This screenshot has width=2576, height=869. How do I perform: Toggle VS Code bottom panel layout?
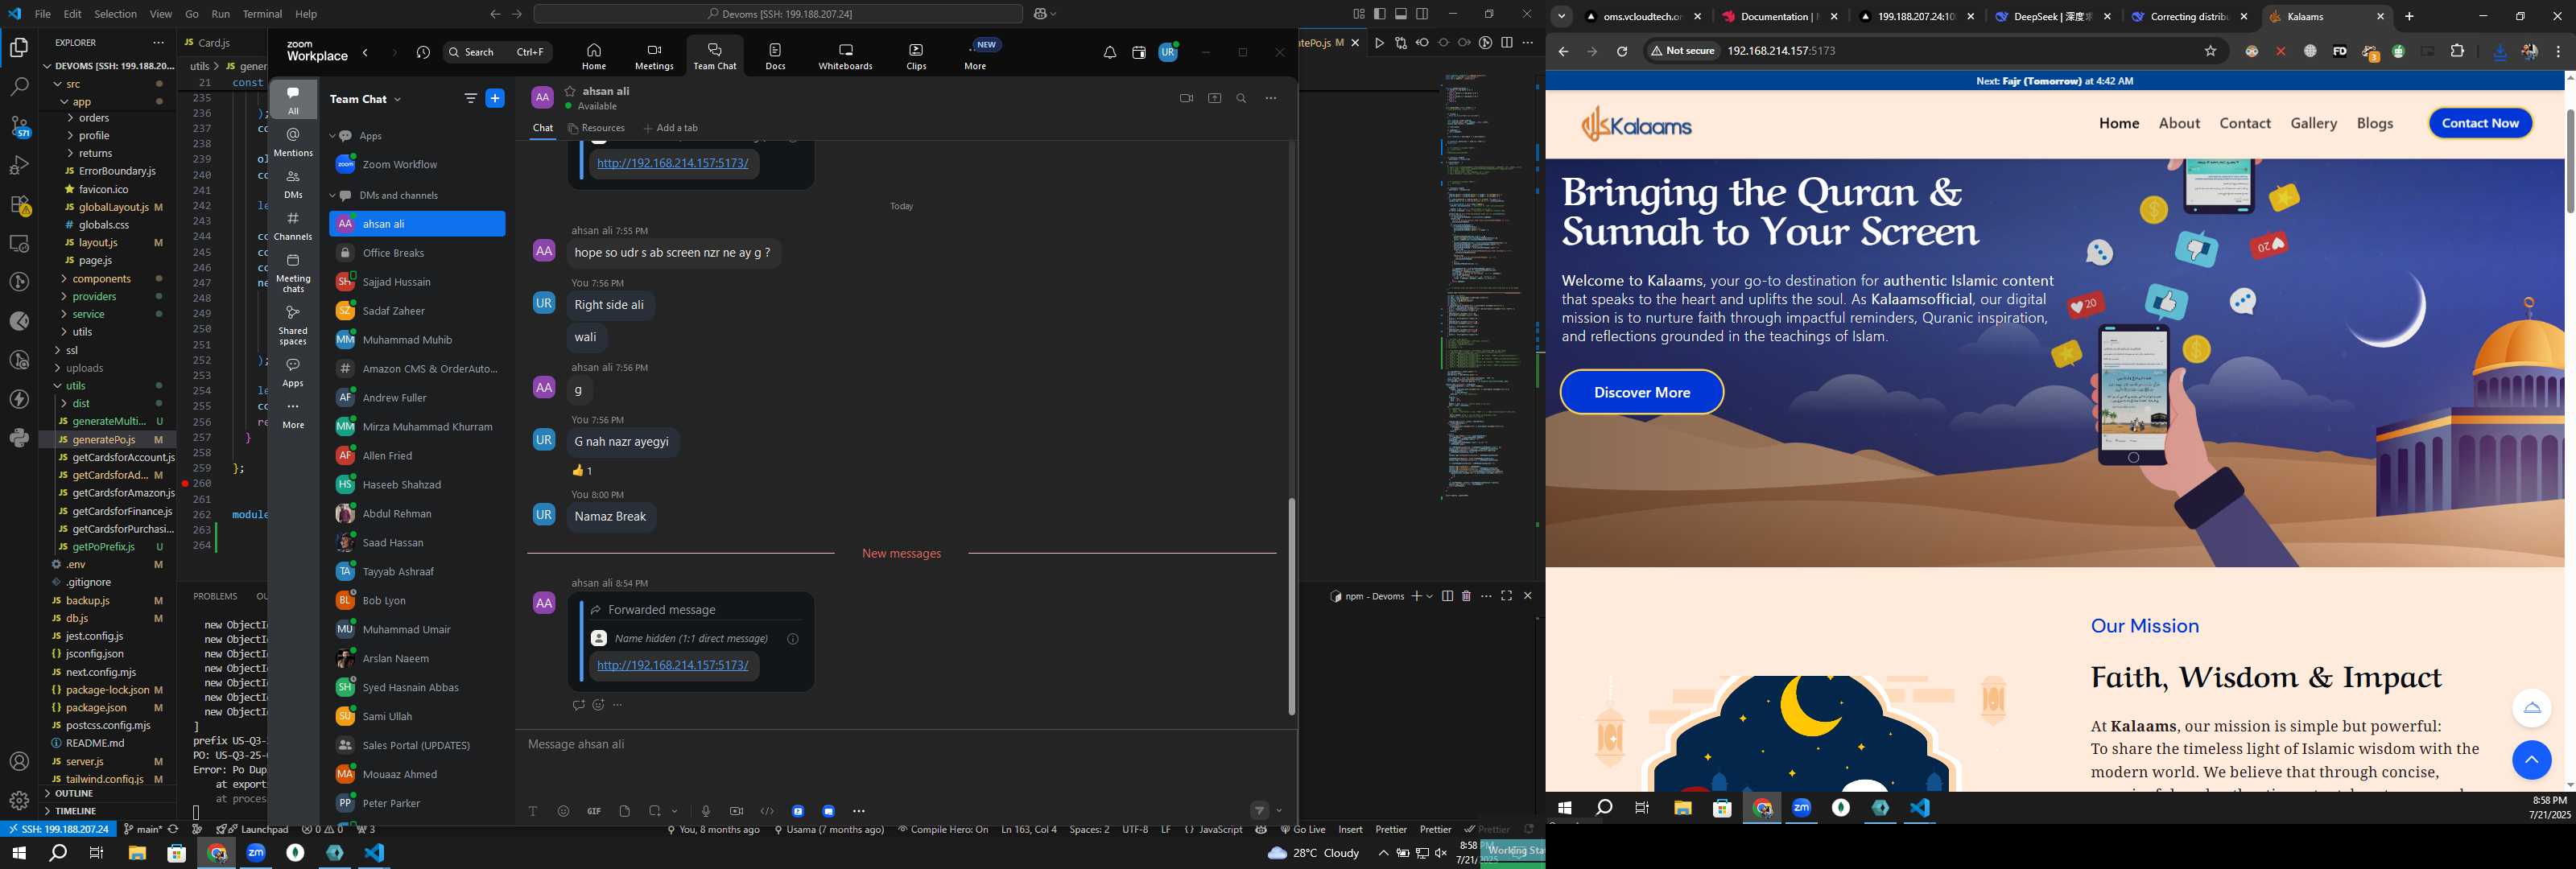[x=1401, y=14]
